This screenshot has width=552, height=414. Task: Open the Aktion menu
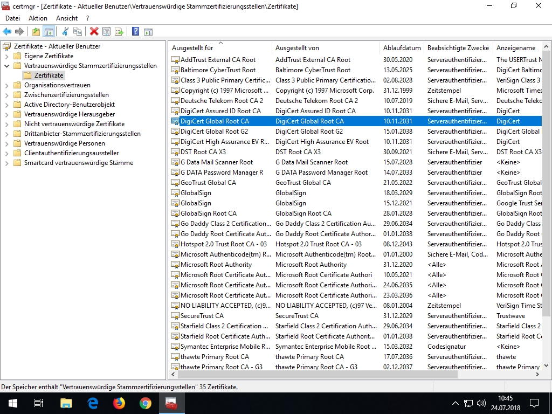(38, 18)
